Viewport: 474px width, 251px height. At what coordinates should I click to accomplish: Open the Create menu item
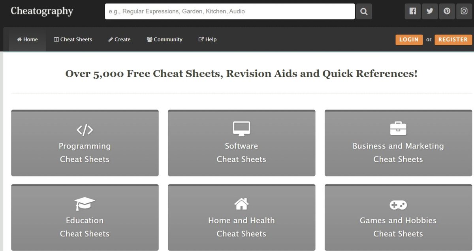coord(119,39)
